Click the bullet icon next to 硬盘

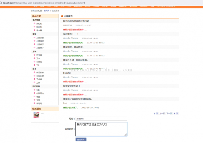(x=34, y=96)
